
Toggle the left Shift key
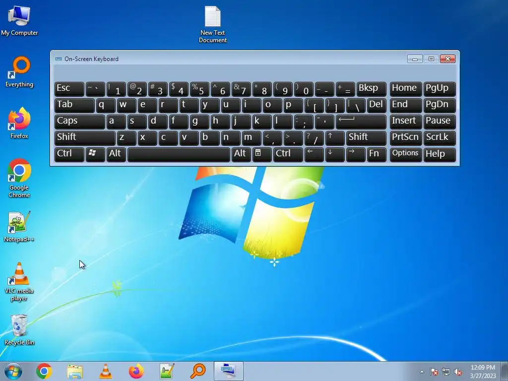[x=85, y=138]
